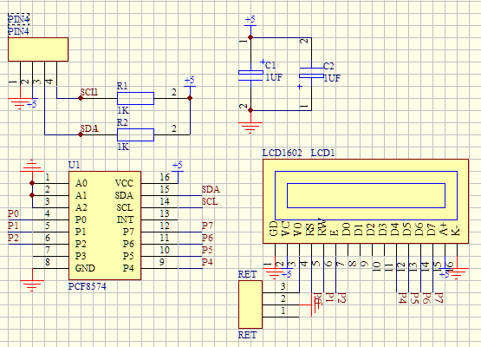Select the RET potentiometer component body
Screen dimensions: 481x347
(250, 304)
